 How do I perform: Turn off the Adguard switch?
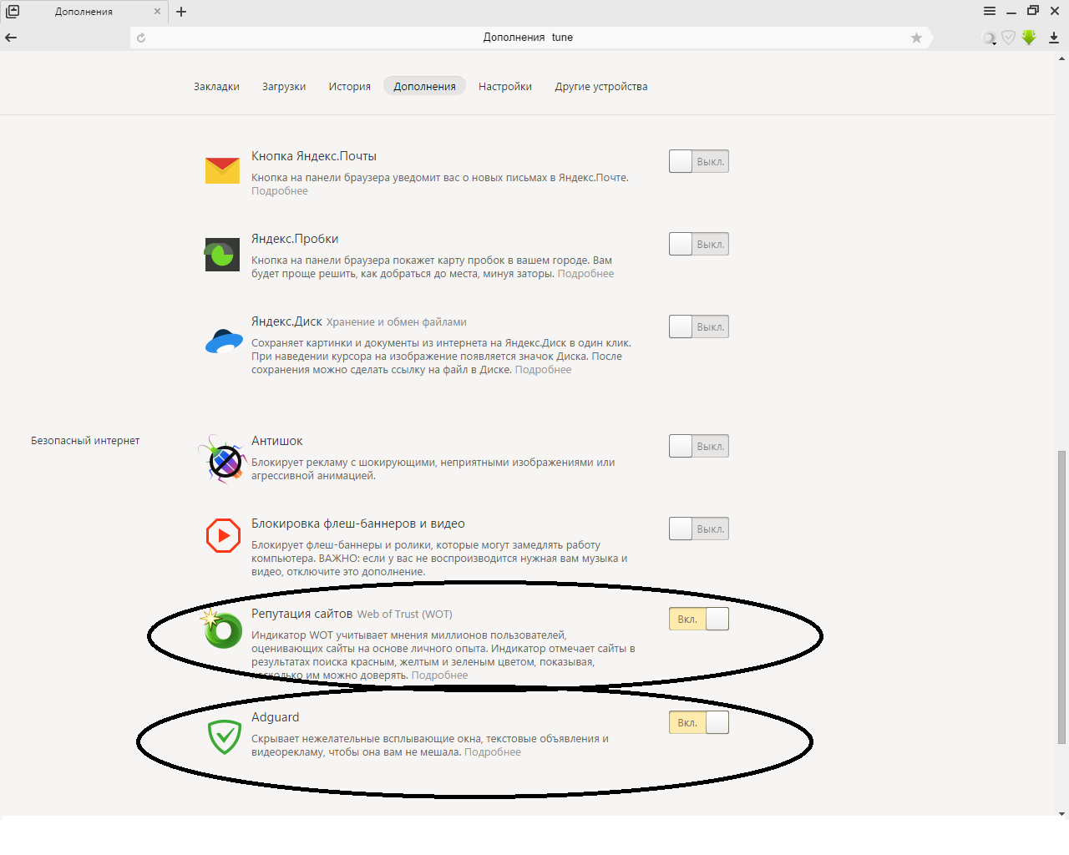click(699, 722)
